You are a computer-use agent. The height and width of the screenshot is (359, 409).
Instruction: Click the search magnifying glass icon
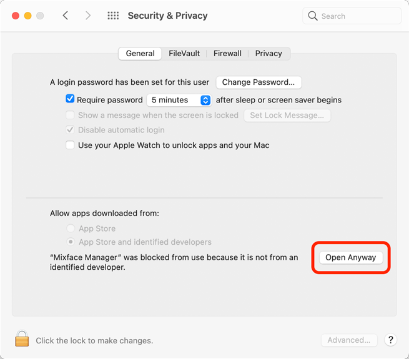[313, 16]
